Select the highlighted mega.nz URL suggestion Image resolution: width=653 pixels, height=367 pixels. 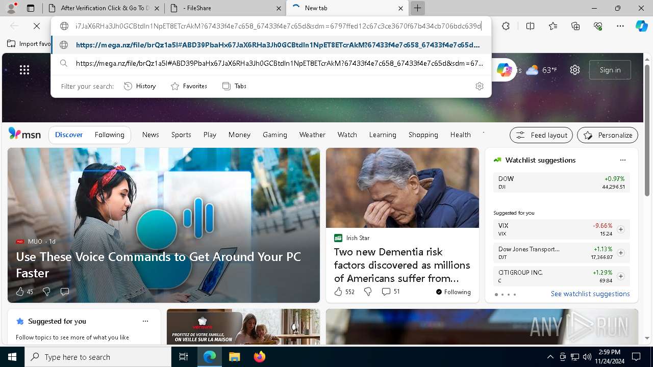271,45
